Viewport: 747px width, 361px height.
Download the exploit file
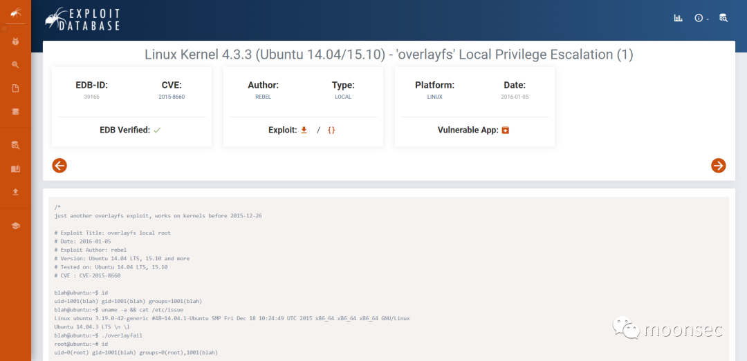304,130
